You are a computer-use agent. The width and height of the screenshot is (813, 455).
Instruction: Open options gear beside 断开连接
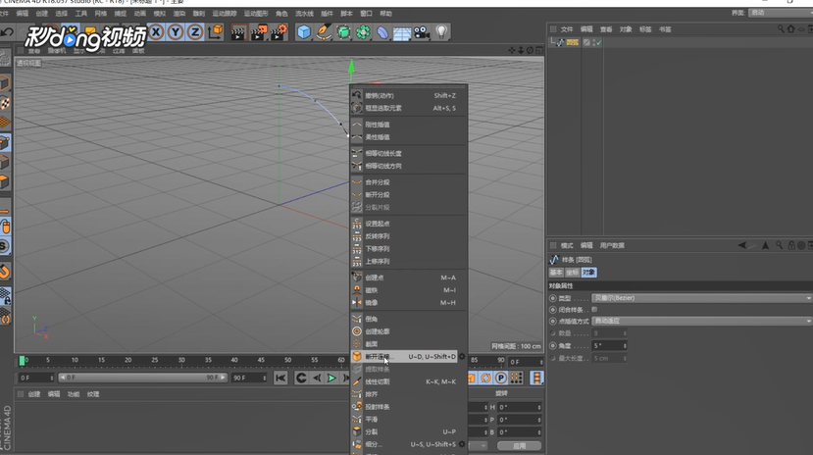pos(462,357)
